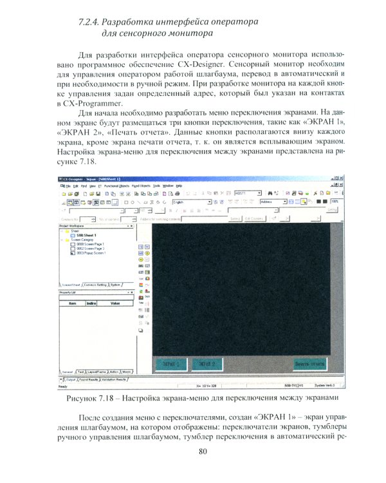Image resolution: width=386 pixels, height=483 pixels.
Task: Open the File menu
Action: 68,186
